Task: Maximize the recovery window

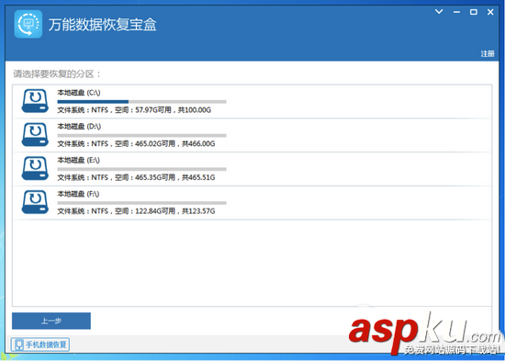Action: point(474,12)
